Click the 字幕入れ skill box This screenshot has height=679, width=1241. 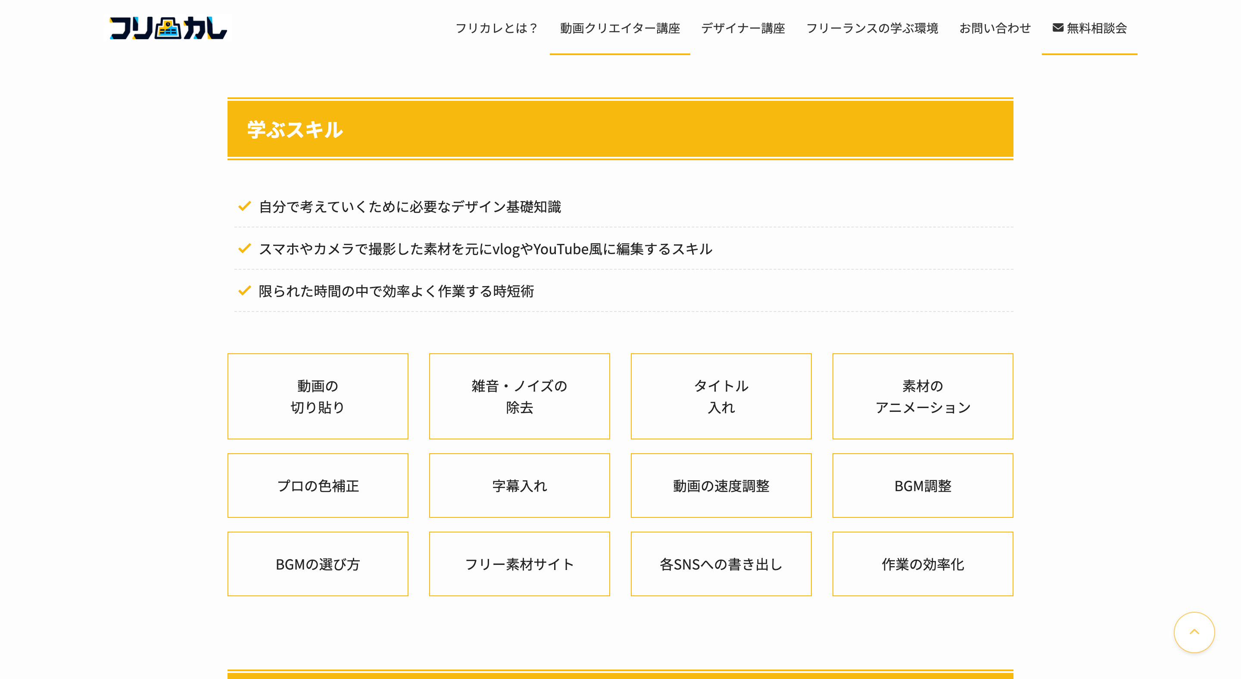tap(519, 486)
